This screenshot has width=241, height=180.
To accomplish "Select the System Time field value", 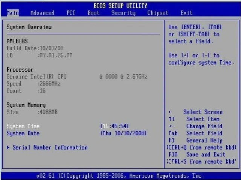I will (114, 126).
